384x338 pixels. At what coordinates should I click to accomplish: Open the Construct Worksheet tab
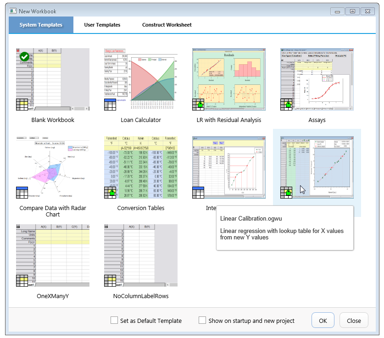coord(167,25)
